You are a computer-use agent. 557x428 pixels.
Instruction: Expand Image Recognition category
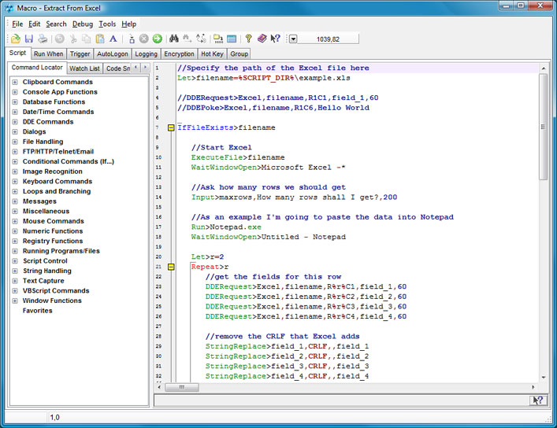point(15,172)
